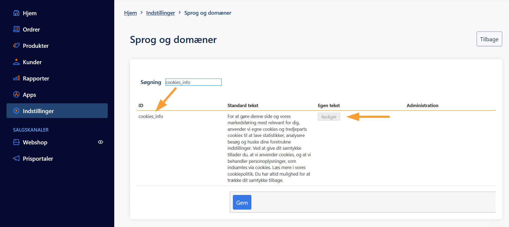Click the Indstillinger gear icon
This screenshot has width=509, height=227.
click(16, 111)
